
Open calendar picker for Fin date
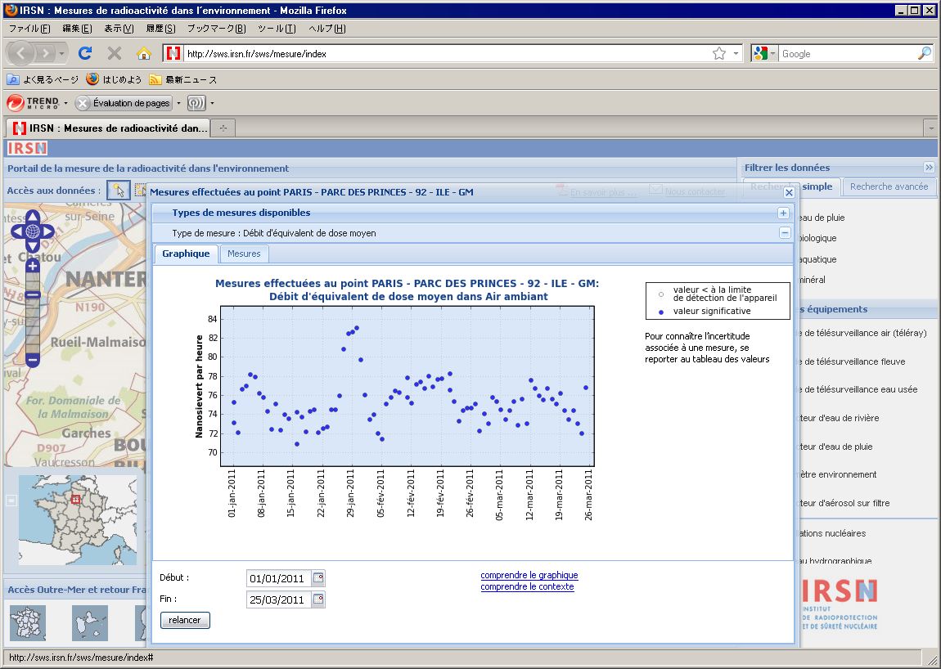coord(318,599)
